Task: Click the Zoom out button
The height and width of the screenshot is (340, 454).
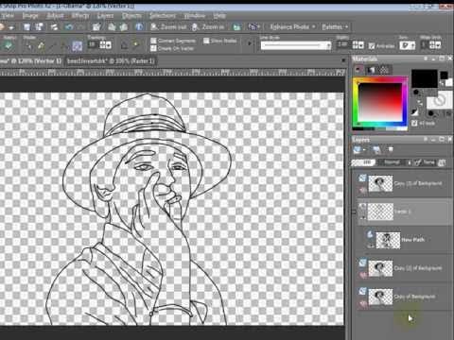Action: (x=168, y=27)
